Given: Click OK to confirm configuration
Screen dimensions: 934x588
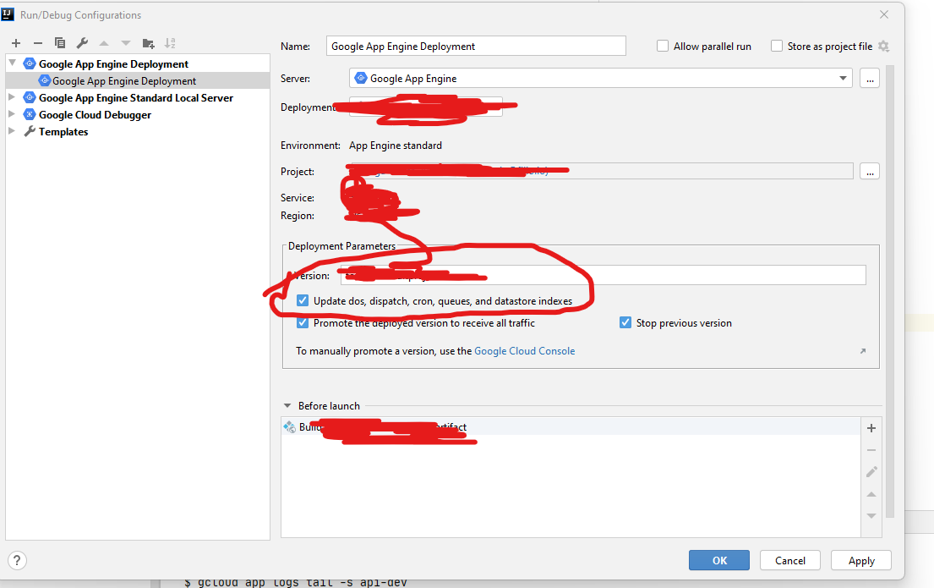Looking at the screenshot, I should 719,561.
